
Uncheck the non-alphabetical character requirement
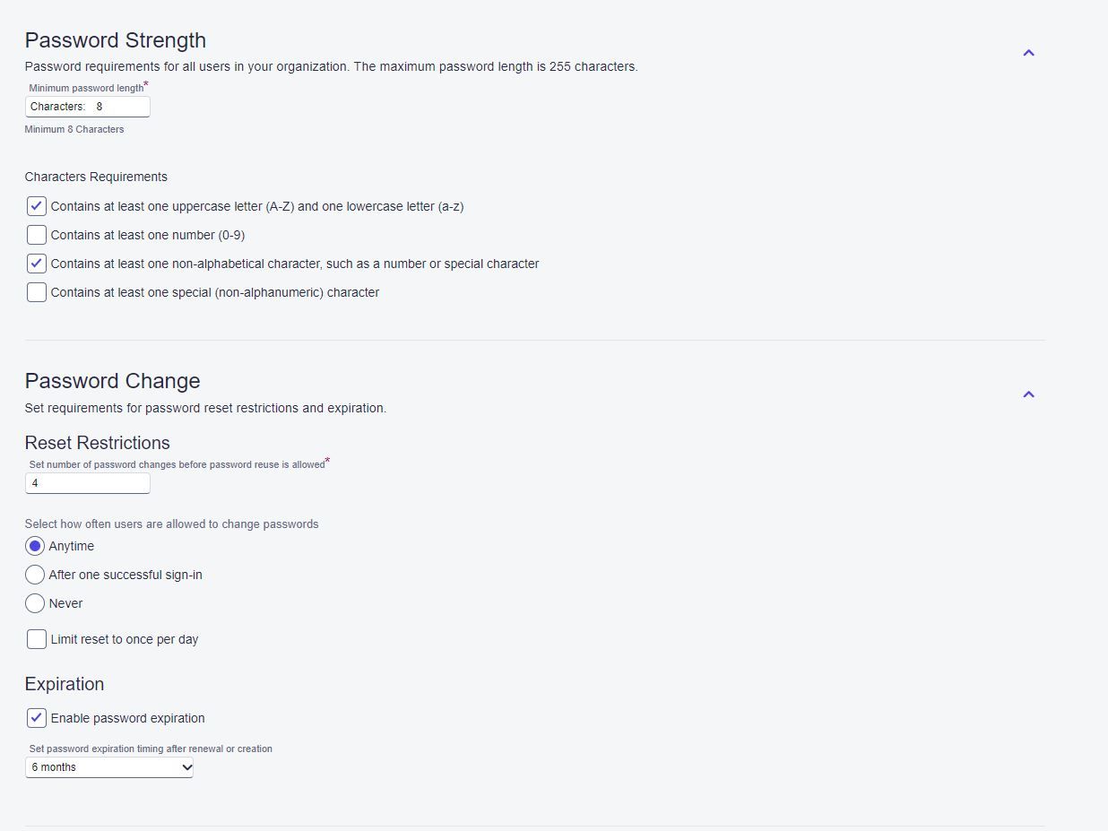pos(36,264)
